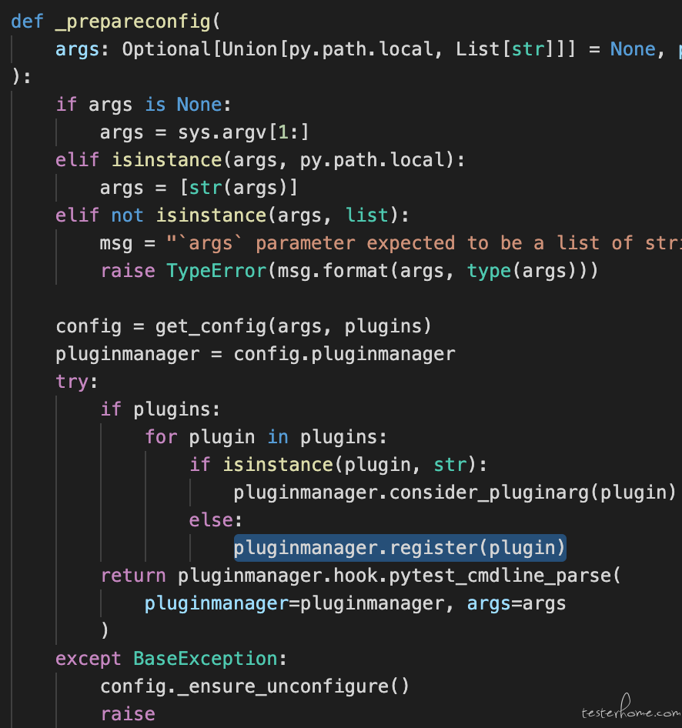Click 'elif isinstance(args, py.path.local):' line
682x728 pixels.
pyautogui.click(x=259, y=160)
